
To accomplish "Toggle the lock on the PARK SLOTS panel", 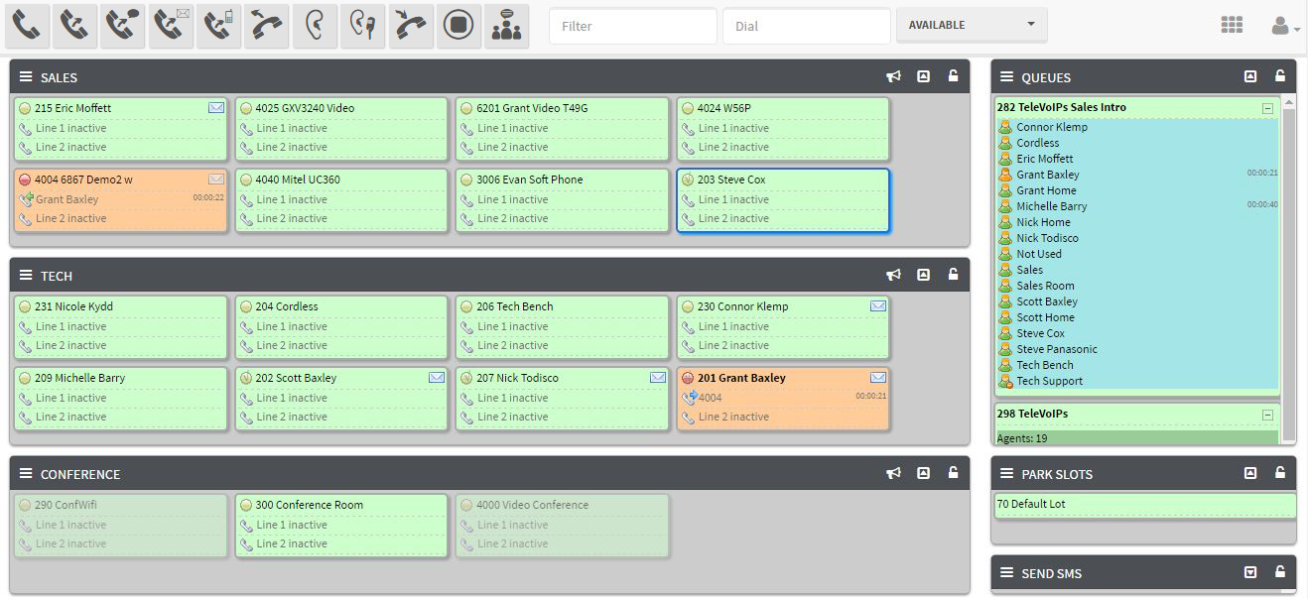I will [x=1280, y=473].
